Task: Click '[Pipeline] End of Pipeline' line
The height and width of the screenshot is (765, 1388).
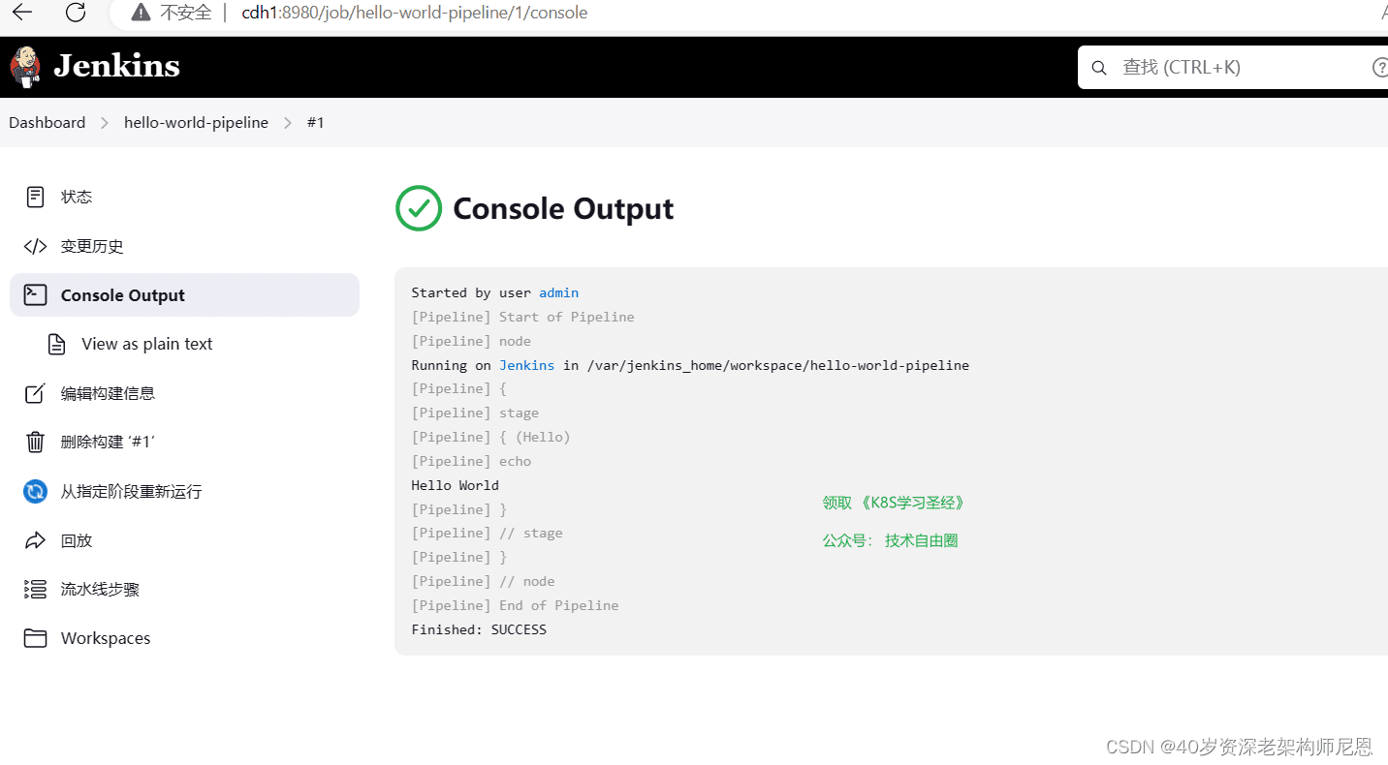Action: [x=515, y=605]
